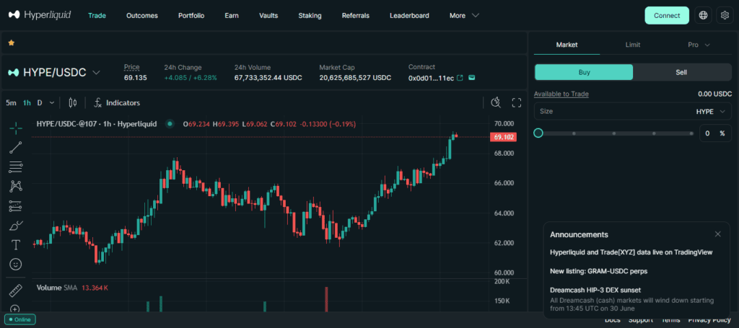Switch to the Market order tab

point(567,45)
